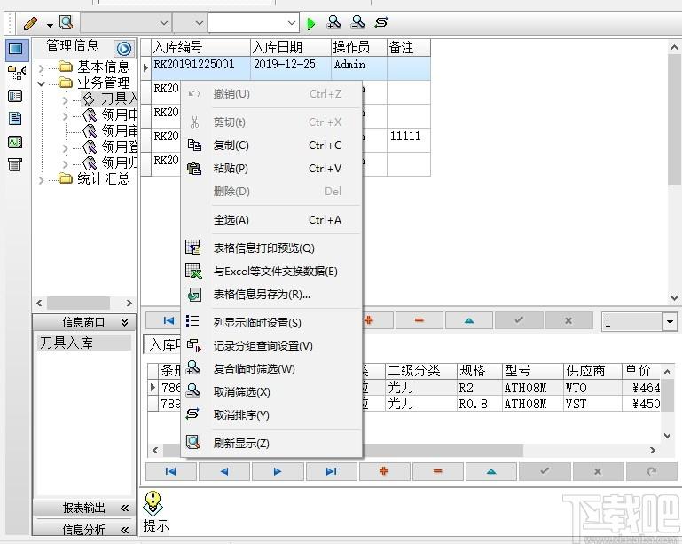Image resolution: width=682 pixels, height=544 pixels.
Task: Sort by the 入库日期 column header
Action: (291, 47)
